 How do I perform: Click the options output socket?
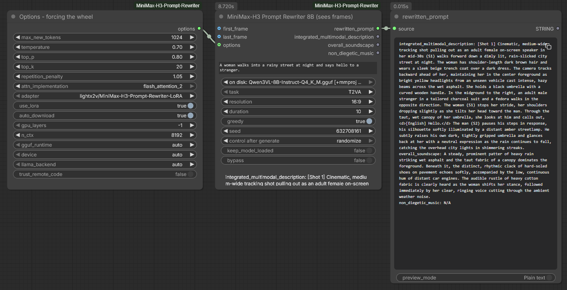199,29
